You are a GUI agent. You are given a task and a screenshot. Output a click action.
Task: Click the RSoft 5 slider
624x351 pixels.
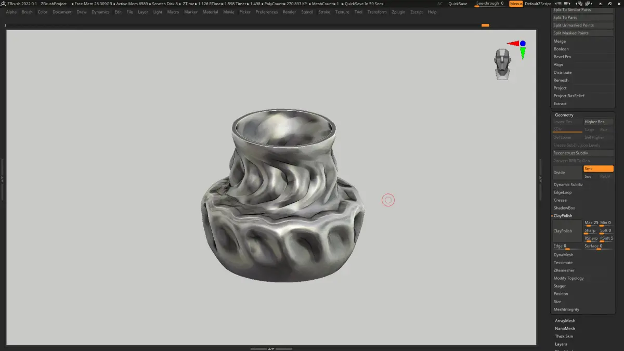(x=607, y=239)
